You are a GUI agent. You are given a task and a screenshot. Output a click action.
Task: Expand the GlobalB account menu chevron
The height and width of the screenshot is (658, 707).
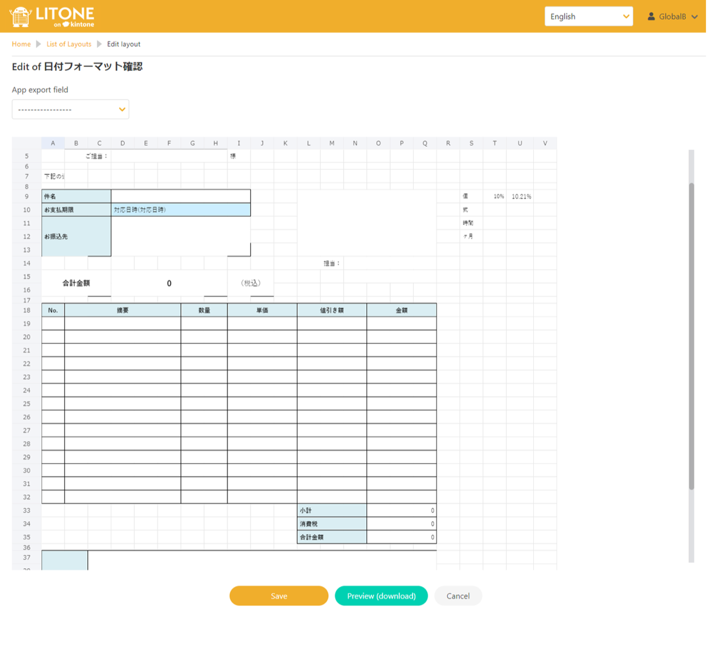pyautogui.click(x=695, y=16)
